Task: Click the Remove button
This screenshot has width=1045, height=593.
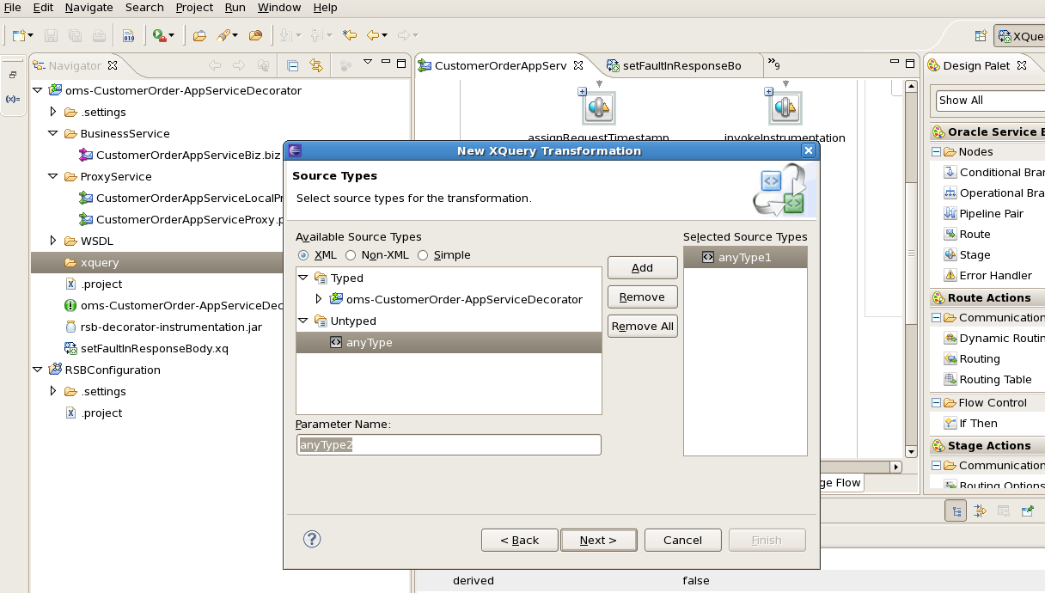Action: (642, 296)
